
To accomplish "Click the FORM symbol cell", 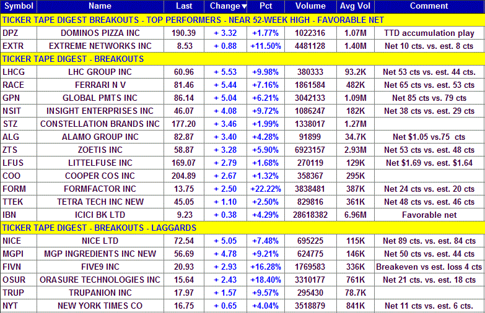I will (x=19, y=189).
